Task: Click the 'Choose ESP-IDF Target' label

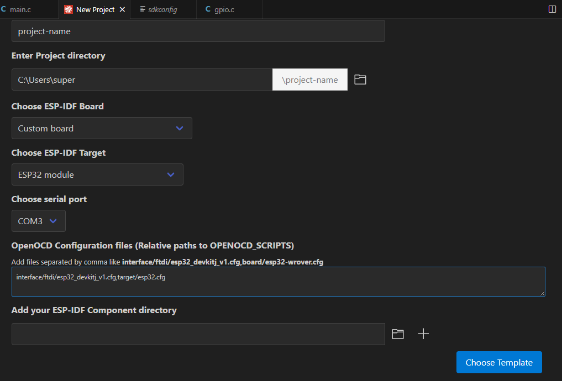Action: click(59, 153)
